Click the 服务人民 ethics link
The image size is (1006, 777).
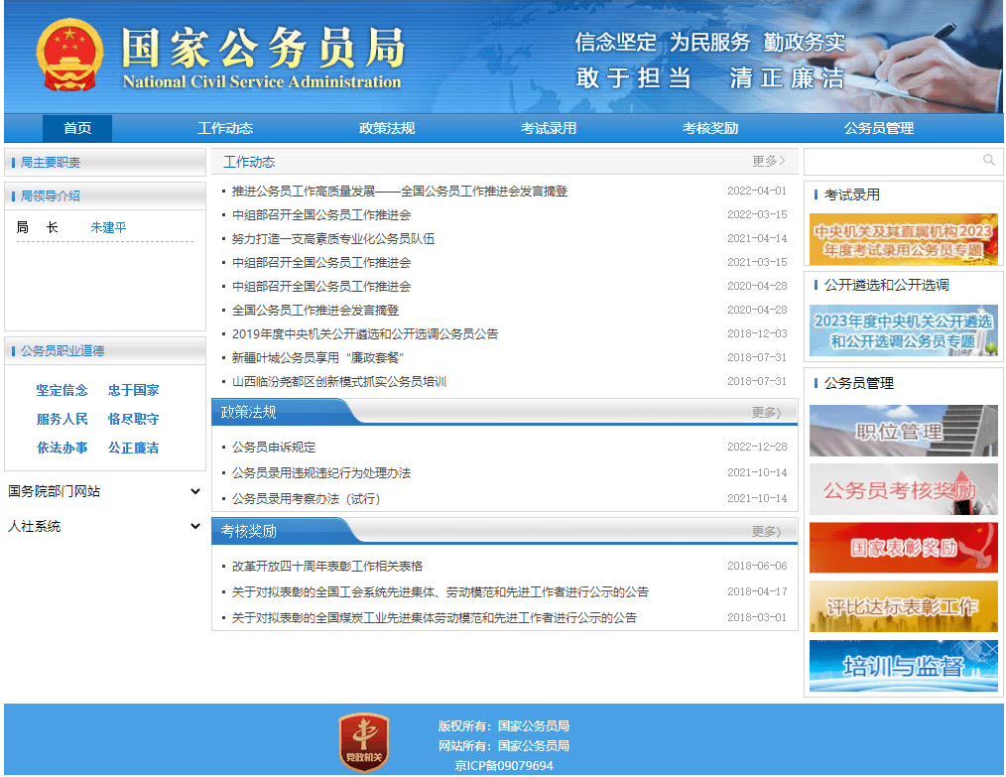[63, 419]
